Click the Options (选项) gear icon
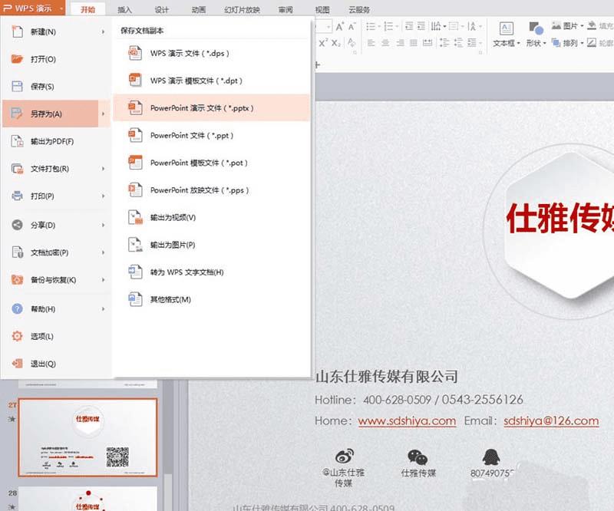This screenshot has width=614, height=511. [x=17, y=336]
